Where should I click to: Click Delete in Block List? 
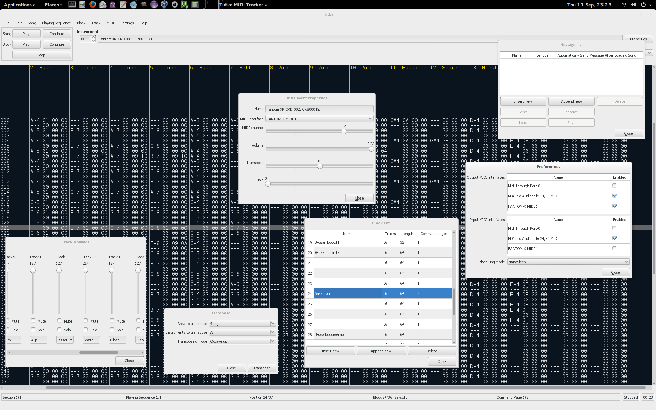coord(432,351)
